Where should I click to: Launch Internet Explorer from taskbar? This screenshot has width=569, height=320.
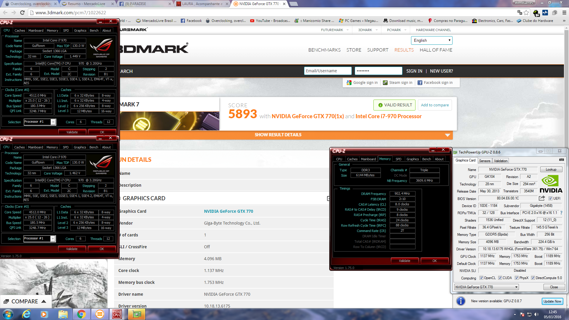click(26, 314)
